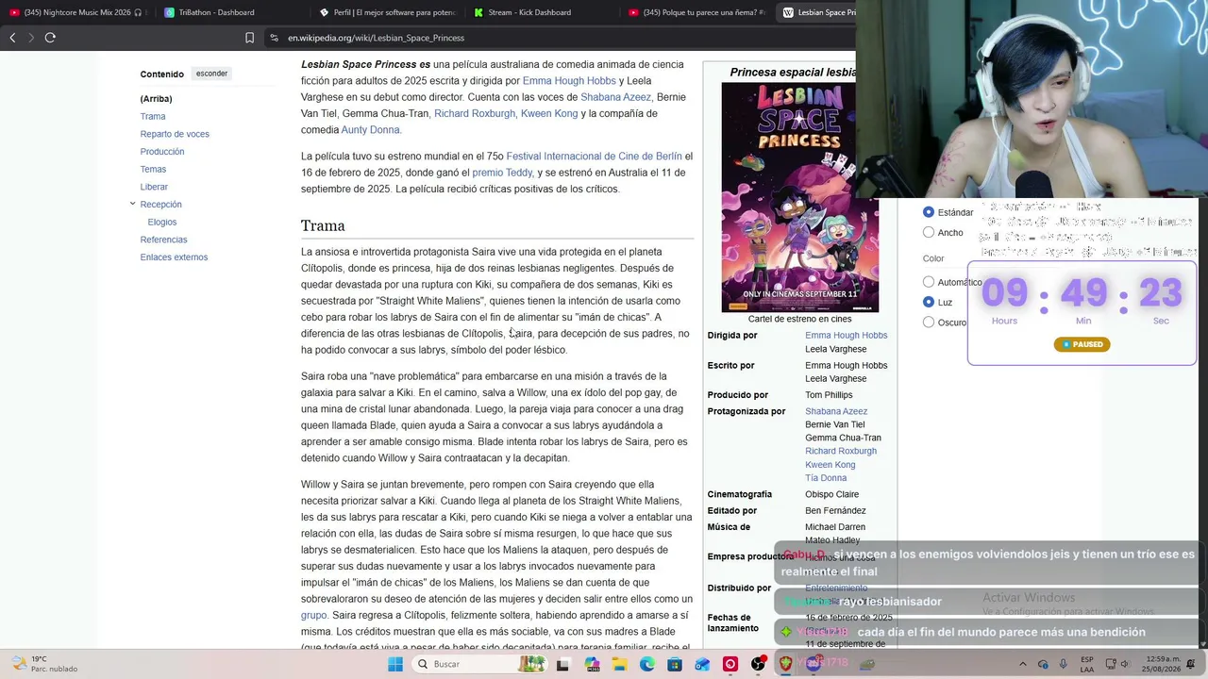Launch Microsoft Edge from the taskbar
This screenshot has height=679, width=1208.
647,664
